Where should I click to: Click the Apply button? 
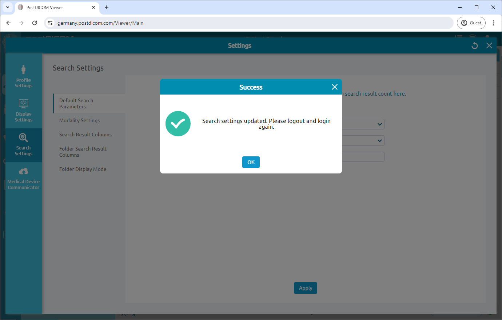click(305, 288)
